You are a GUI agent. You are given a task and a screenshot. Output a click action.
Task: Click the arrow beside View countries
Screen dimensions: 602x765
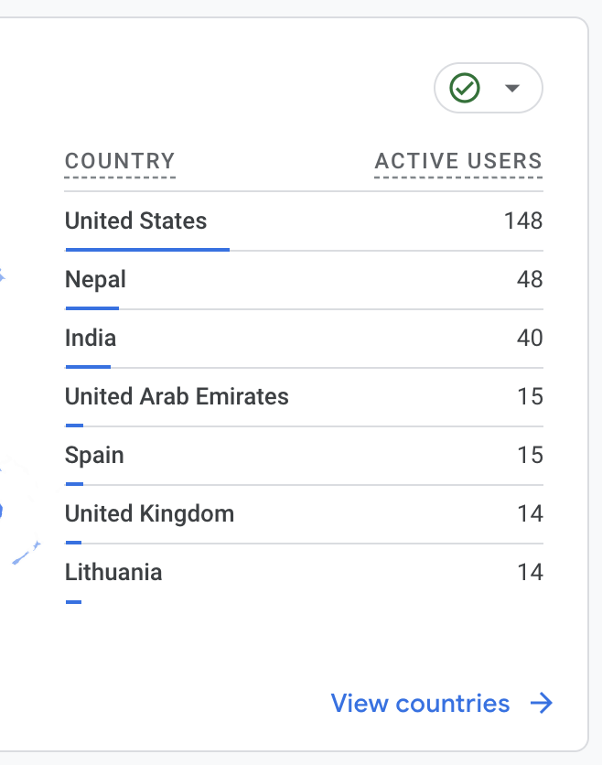pos(543,703)
